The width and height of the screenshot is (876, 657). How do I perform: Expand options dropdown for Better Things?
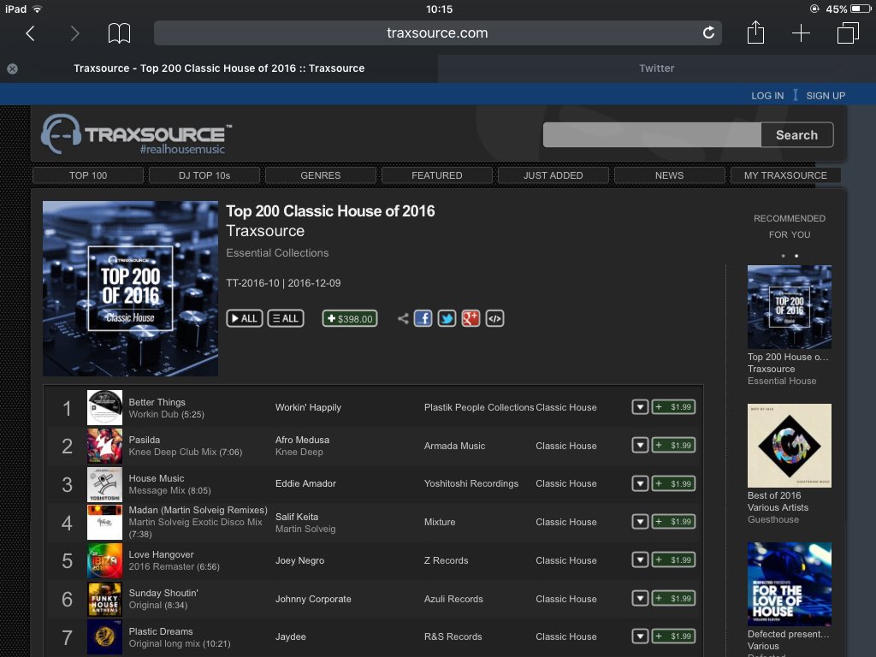pyautogui.click(x=640, y=407)
